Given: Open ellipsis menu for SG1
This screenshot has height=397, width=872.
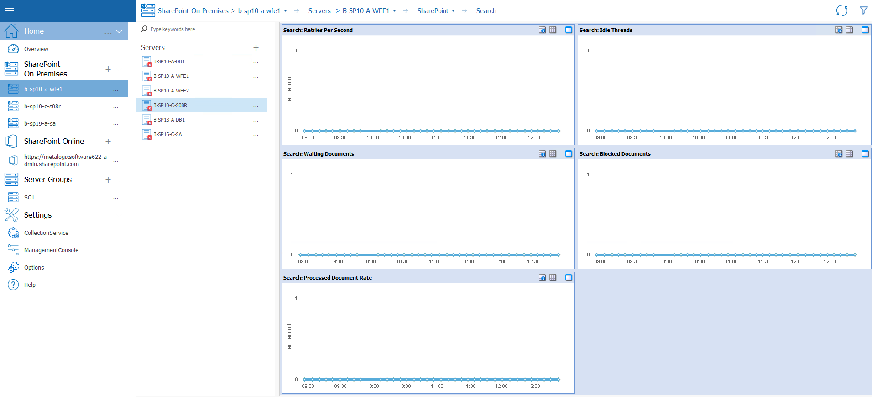Looking at the screenshot, I should pyautogui.click(x=116, y=198).
